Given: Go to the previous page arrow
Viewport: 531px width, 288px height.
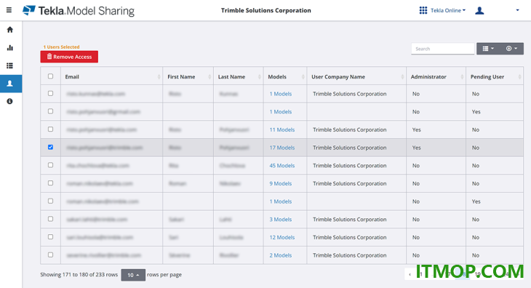Looking at the screenshot, I should coord(410,274).
